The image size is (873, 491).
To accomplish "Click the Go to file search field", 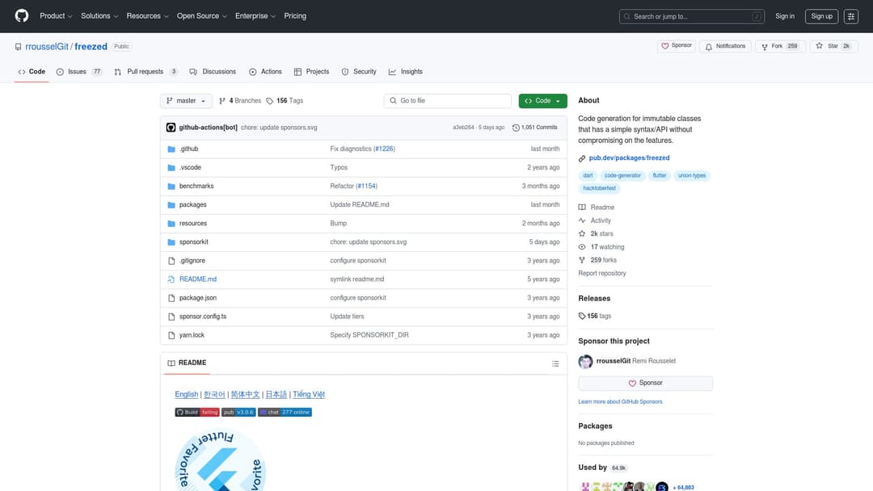I will (448, 101).
